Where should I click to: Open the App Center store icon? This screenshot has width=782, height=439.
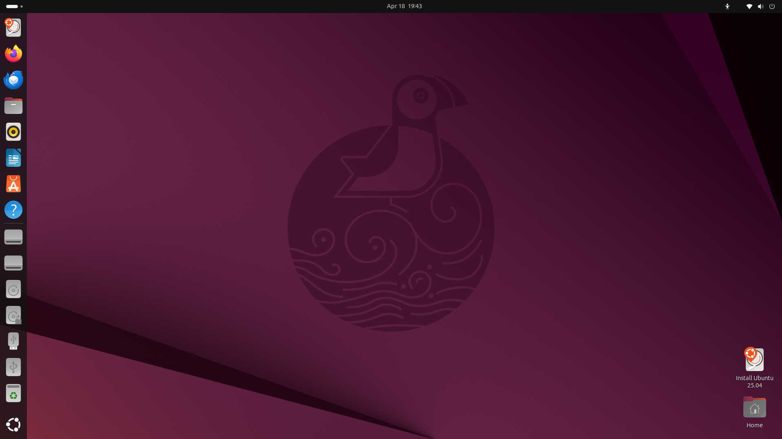pos(13,184)
